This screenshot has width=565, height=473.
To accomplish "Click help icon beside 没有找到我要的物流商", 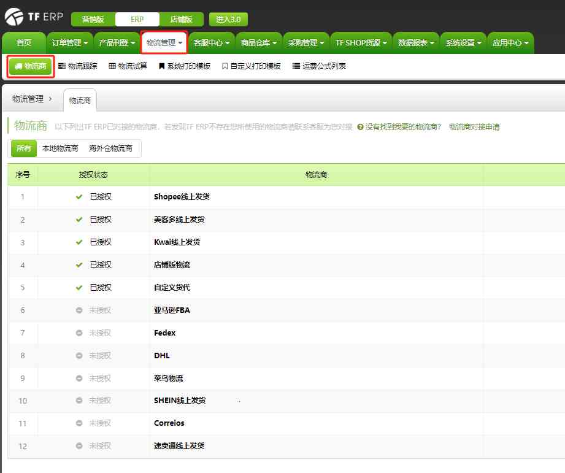I will pyautogui.click(x=360, y=127).
